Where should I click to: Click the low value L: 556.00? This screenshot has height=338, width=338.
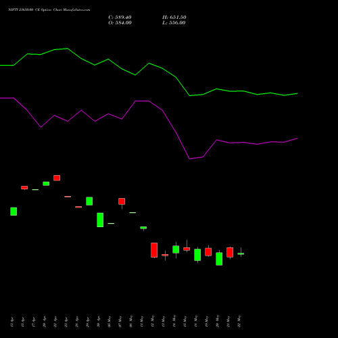[174, 23]
